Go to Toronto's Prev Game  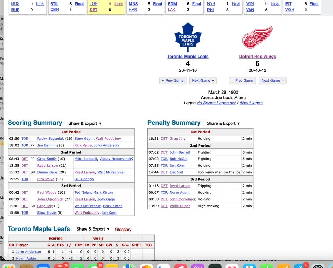pos(173,81)
